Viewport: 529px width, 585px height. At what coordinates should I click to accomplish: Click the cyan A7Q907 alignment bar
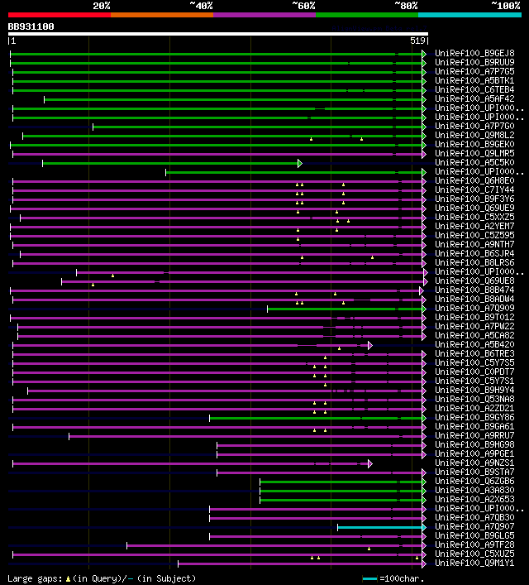379,528
